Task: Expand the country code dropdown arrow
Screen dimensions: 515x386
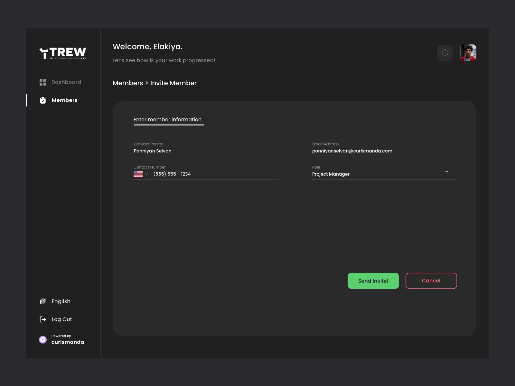Action: [x=146, y=174]
